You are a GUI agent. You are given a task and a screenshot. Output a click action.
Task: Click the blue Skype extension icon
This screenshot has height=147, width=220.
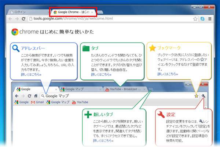pyautogui.click(x=202, y=19)
